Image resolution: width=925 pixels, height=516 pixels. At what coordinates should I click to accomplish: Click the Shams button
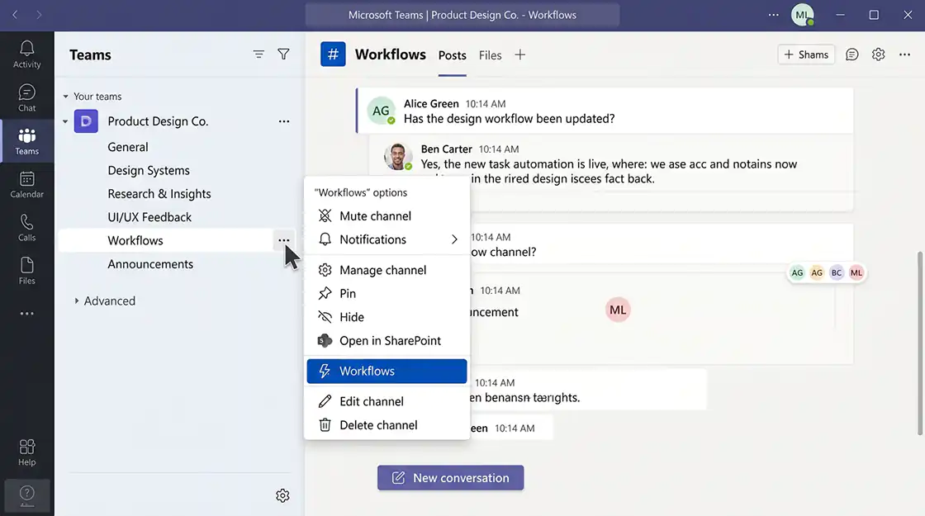(x=806, y=54)
